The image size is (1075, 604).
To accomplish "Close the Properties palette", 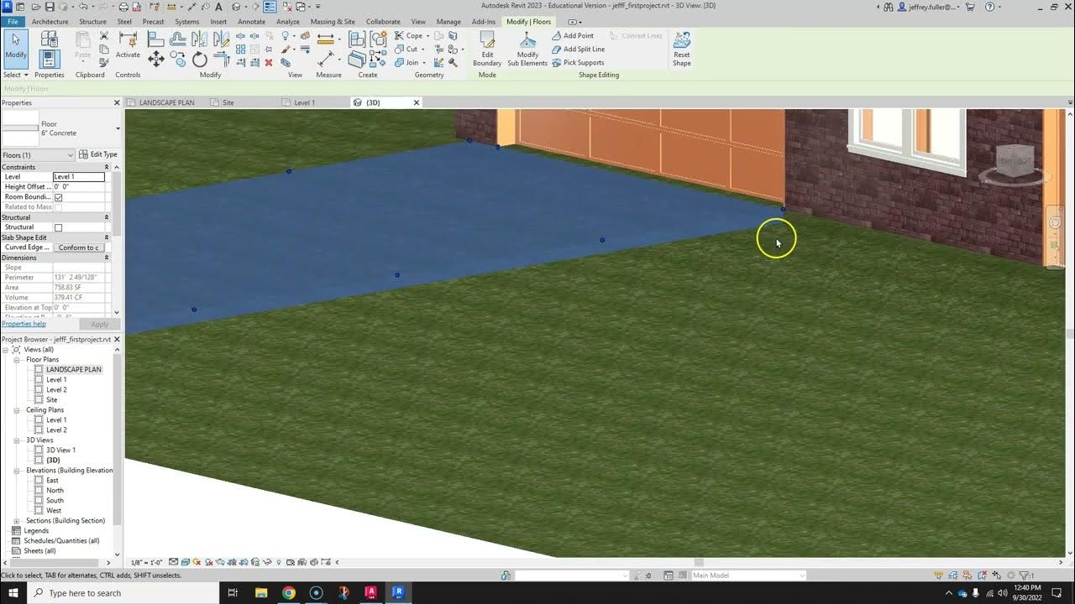I will tap(117, 102).
